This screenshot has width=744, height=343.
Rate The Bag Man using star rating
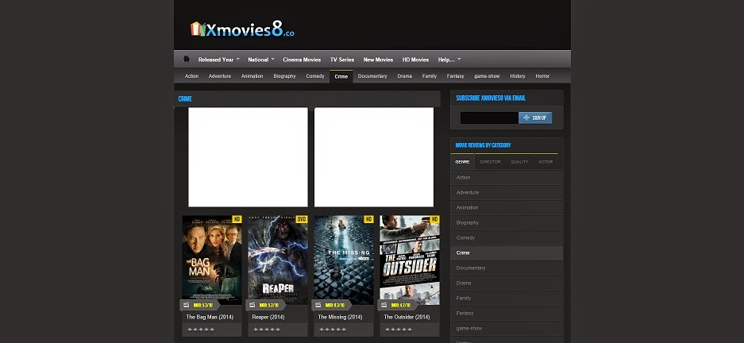coord(201,330)
